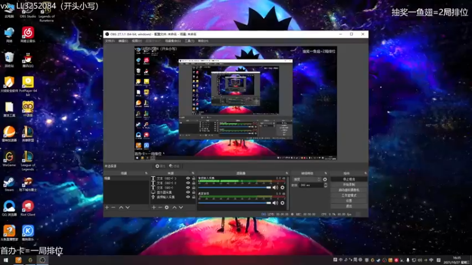Remove the selected scene with minus icon
The width and height of the screenshot is (472, 265).
(x=113, y=207)
